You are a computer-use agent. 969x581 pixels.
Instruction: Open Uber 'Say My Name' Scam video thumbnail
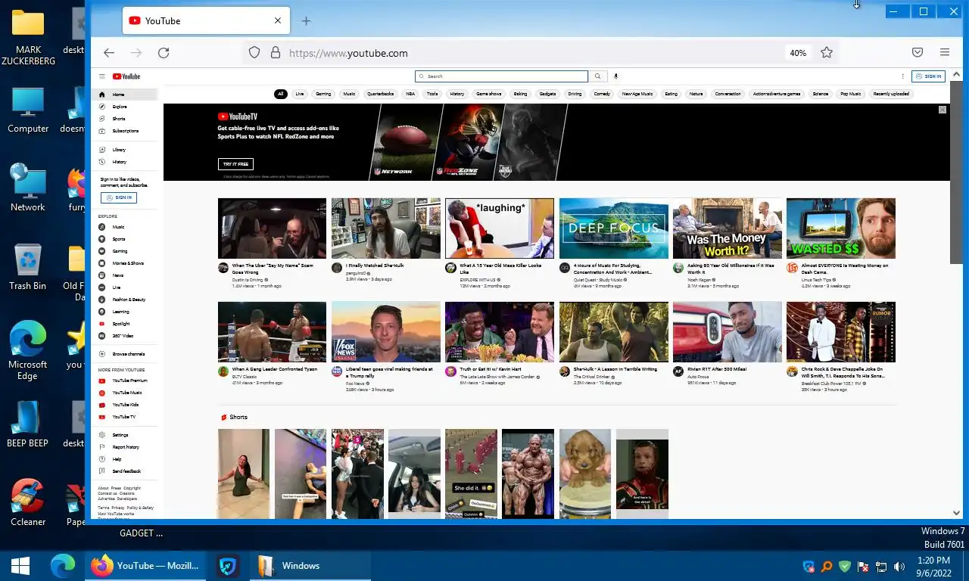point(272,228)
